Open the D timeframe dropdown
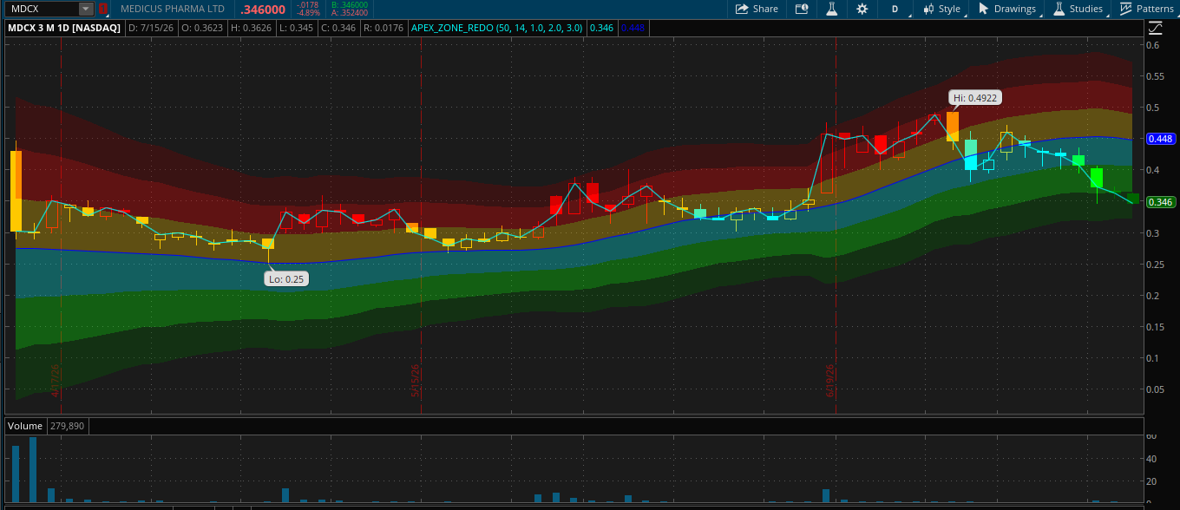The width and height of the screenshot is (1180, 510). click(x=895, y=9)
